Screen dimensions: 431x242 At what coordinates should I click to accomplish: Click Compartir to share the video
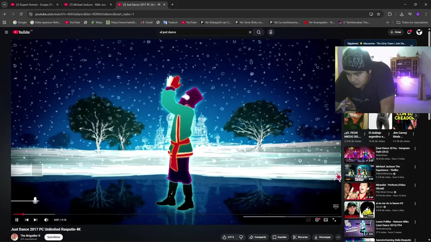click(258, 237)
